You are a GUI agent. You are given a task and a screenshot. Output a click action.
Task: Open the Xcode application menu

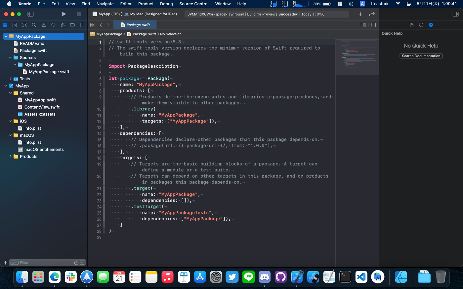[x=25, y=4]
